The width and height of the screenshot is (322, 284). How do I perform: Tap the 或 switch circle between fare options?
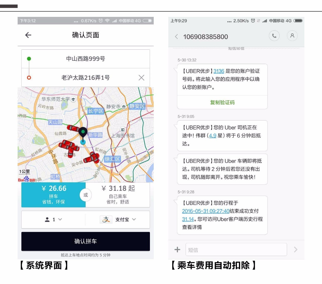pyautogui.click(x=86, y=195)
